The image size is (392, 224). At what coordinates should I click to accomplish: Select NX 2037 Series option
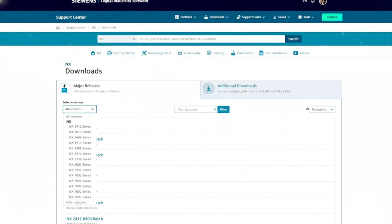point(80,165)
